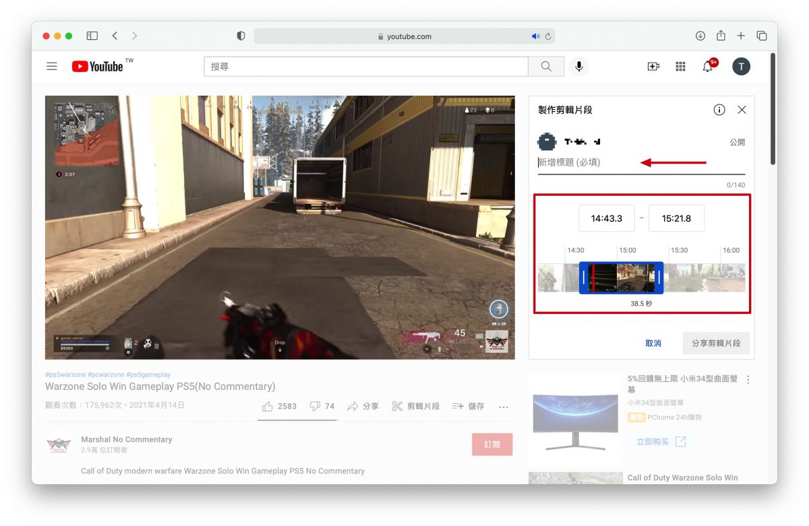Open ad options three-dot menu

[748, 380]
